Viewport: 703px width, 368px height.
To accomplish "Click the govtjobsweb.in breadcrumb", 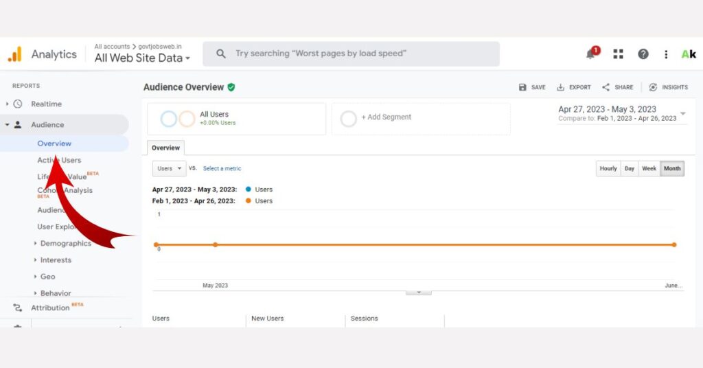I will [160, 47].
